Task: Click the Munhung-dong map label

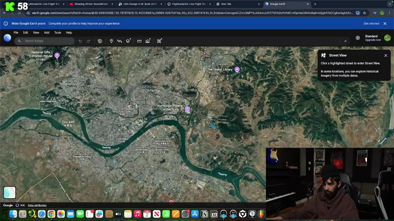Action: pyautogui.click(x=163, y=142)
